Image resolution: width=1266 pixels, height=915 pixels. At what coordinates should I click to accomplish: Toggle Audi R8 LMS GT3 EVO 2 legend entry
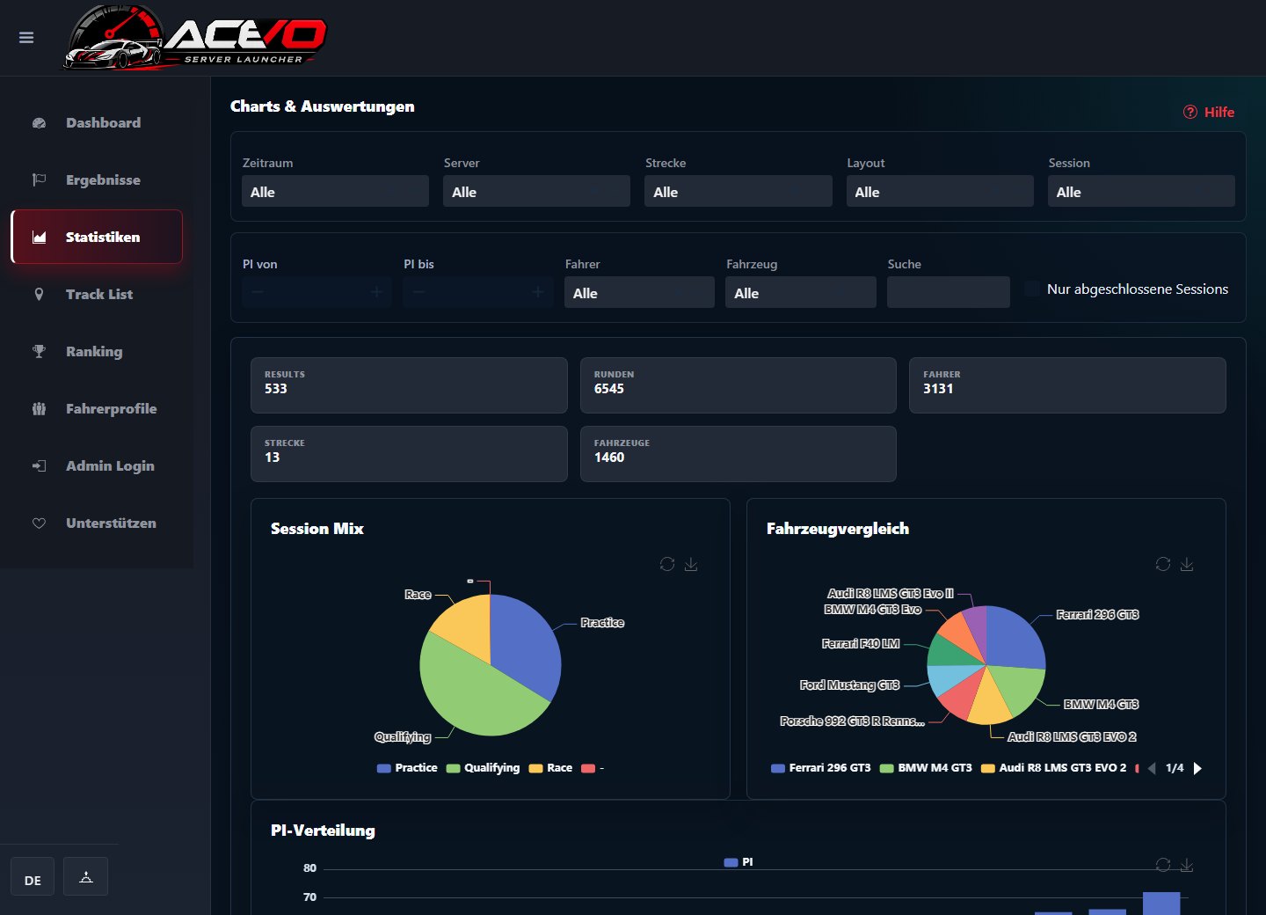(1053, 768)
